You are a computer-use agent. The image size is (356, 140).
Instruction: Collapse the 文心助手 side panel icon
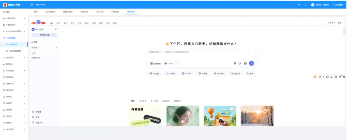(56, 29)
